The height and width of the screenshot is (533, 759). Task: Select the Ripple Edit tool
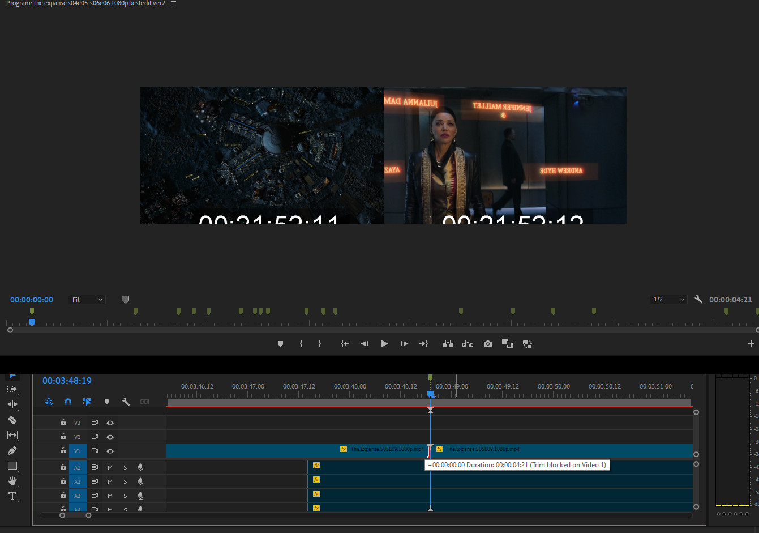[x=12, y=404]
